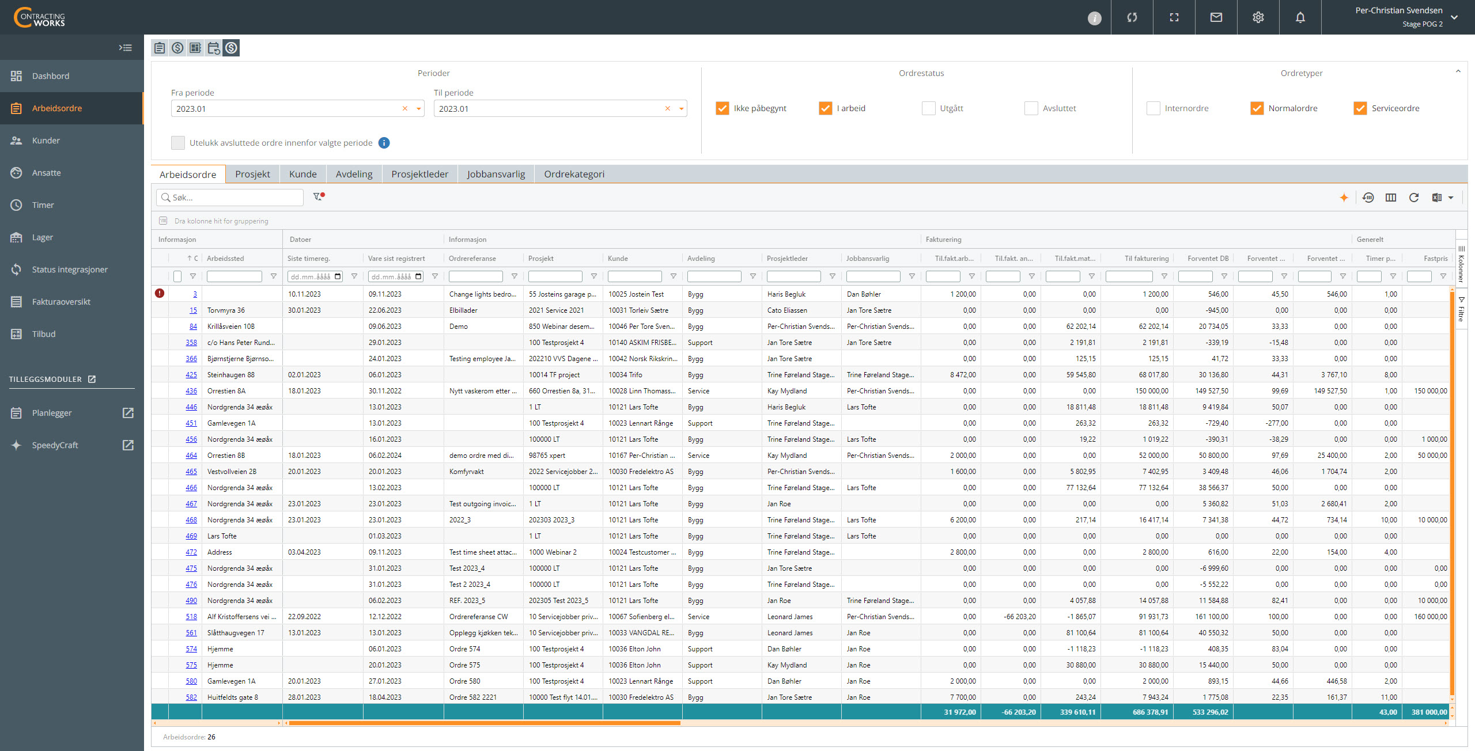The height and width of the screenshot is (751, 1475).
Task: Toggle the I arbeid checkbox
Action: (x=826, y=108)
